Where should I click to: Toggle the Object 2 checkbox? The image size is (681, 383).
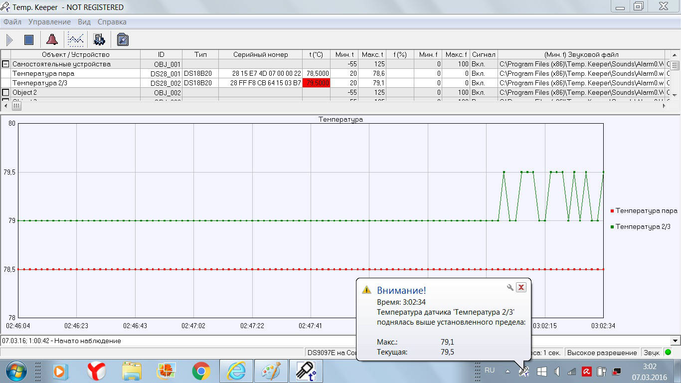[6, 93]
